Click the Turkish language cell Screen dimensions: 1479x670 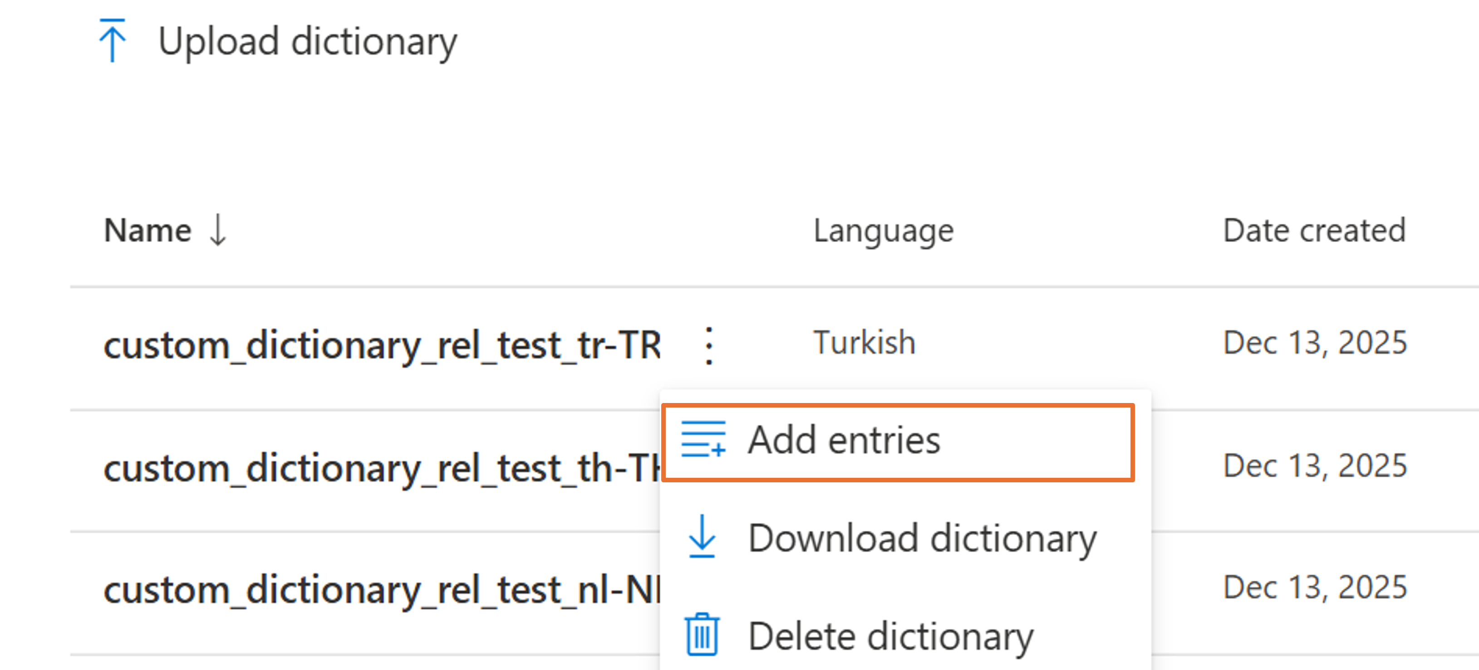click(x=864, y=343)
